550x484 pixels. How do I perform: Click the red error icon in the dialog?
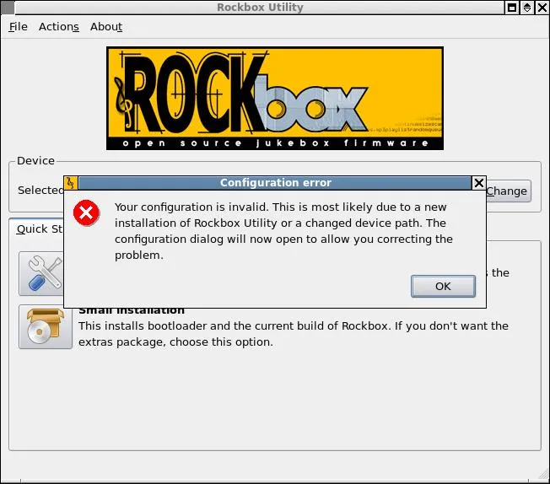(86, 212)
